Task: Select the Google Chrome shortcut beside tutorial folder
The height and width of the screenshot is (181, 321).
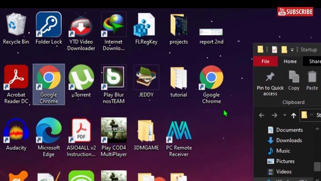Action: coord(211,84)
